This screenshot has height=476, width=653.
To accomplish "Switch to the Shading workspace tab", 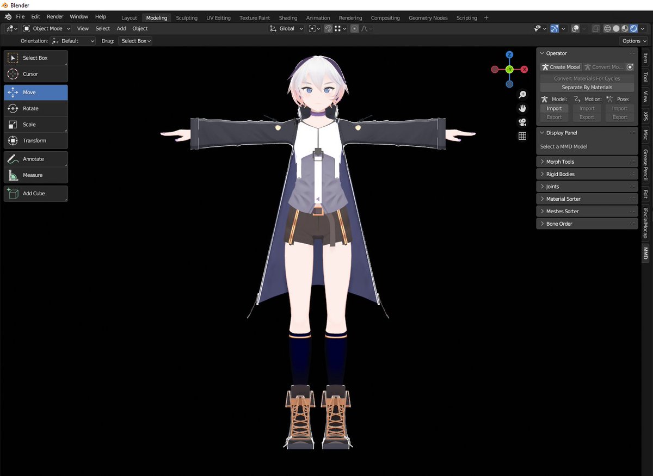I will click(x=288, y=18).
